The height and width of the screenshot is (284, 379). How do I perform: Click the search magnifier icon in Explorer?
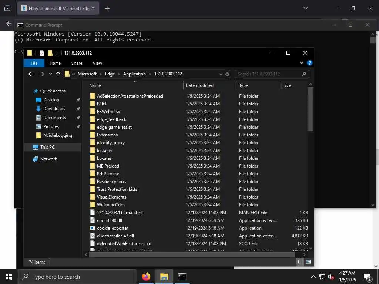coord(304,74)
